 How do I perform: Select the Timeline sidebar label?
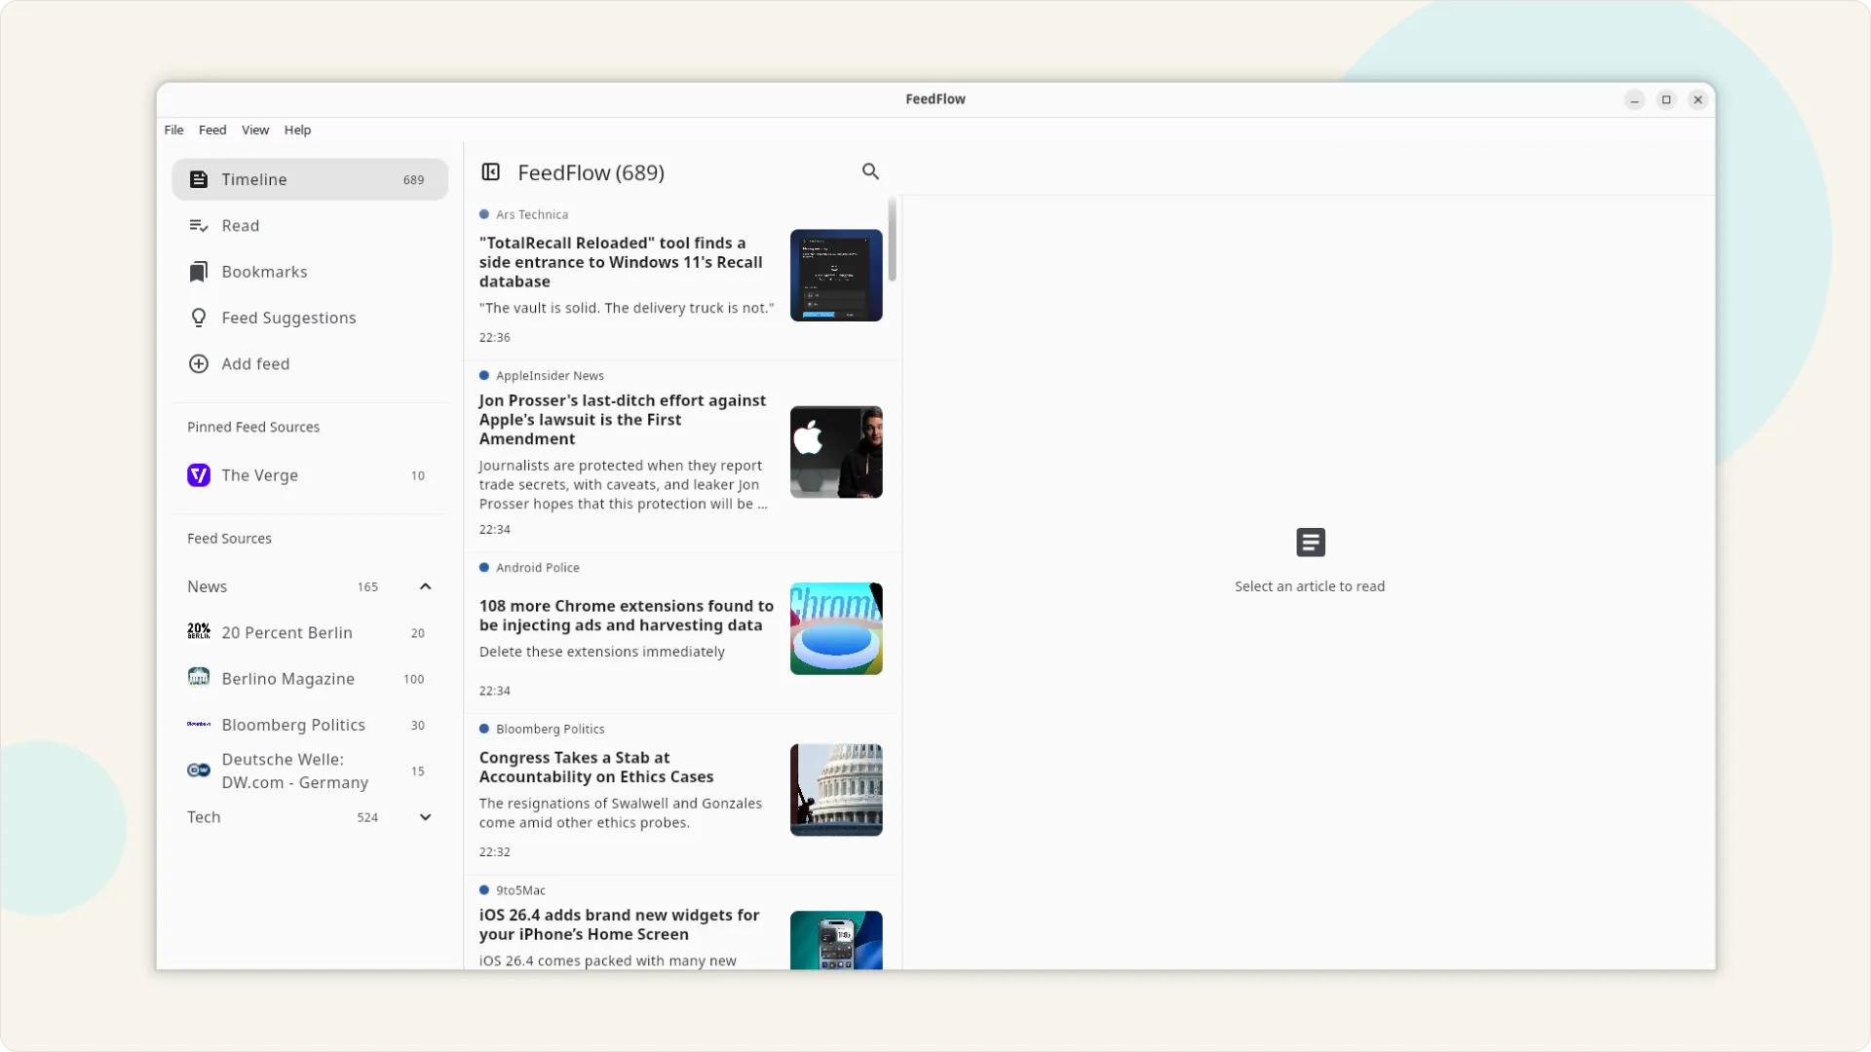[254, 179]
